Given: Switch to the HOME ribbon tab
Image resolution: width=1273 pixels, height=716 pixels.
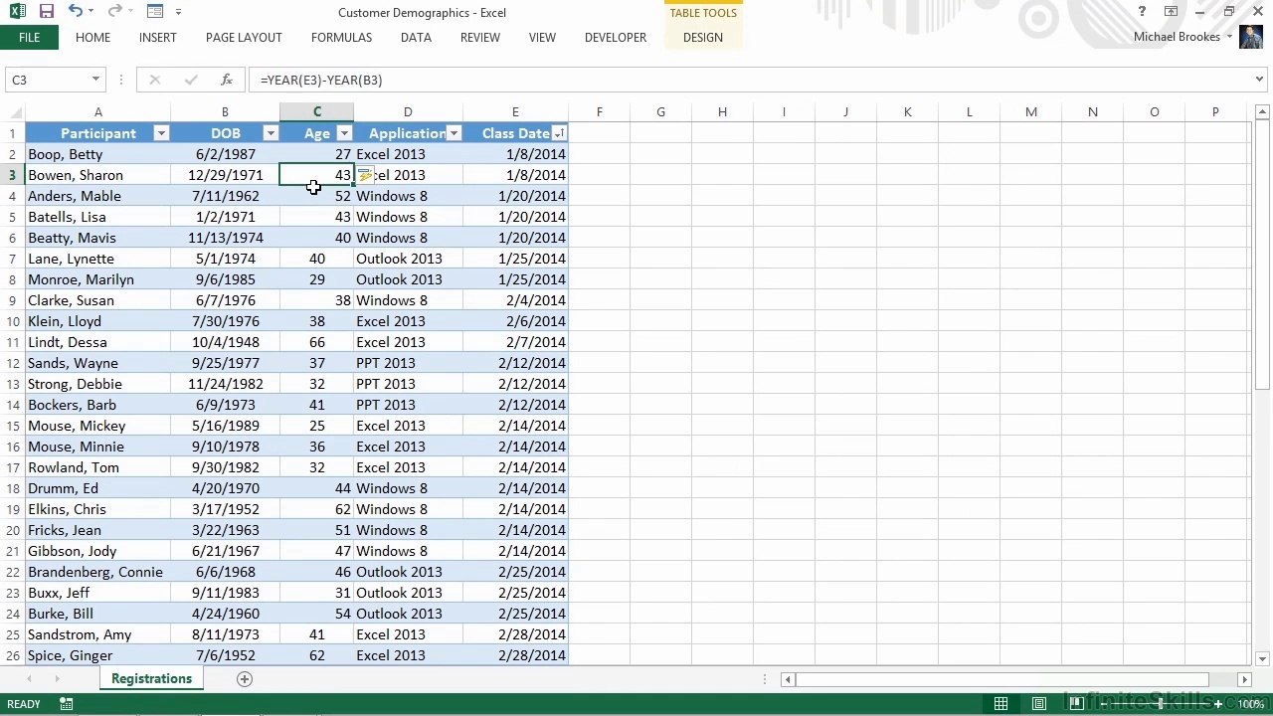Looking at the screenshot, I should coord(92,38).
